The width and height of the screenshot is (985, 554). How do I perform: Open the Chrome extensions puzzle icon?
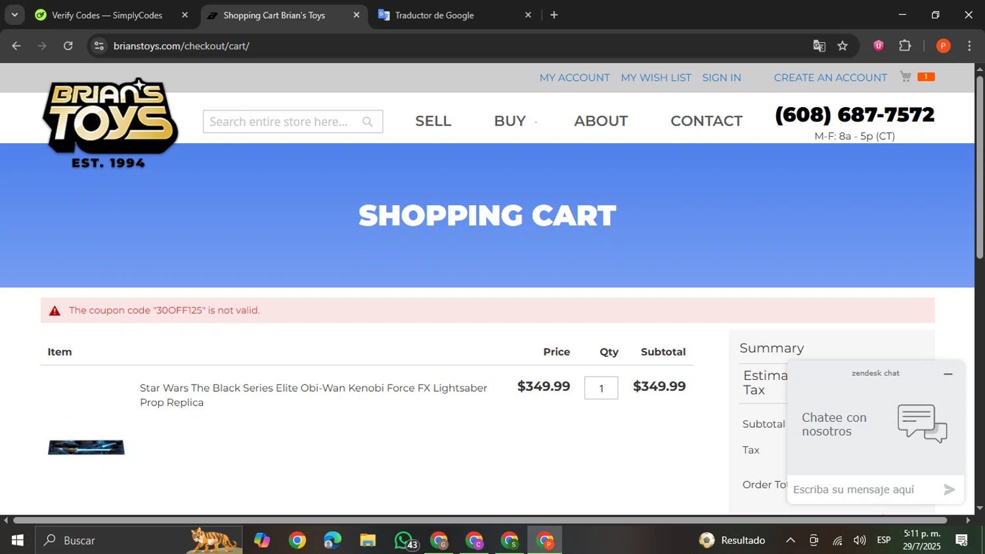[905, 45]
